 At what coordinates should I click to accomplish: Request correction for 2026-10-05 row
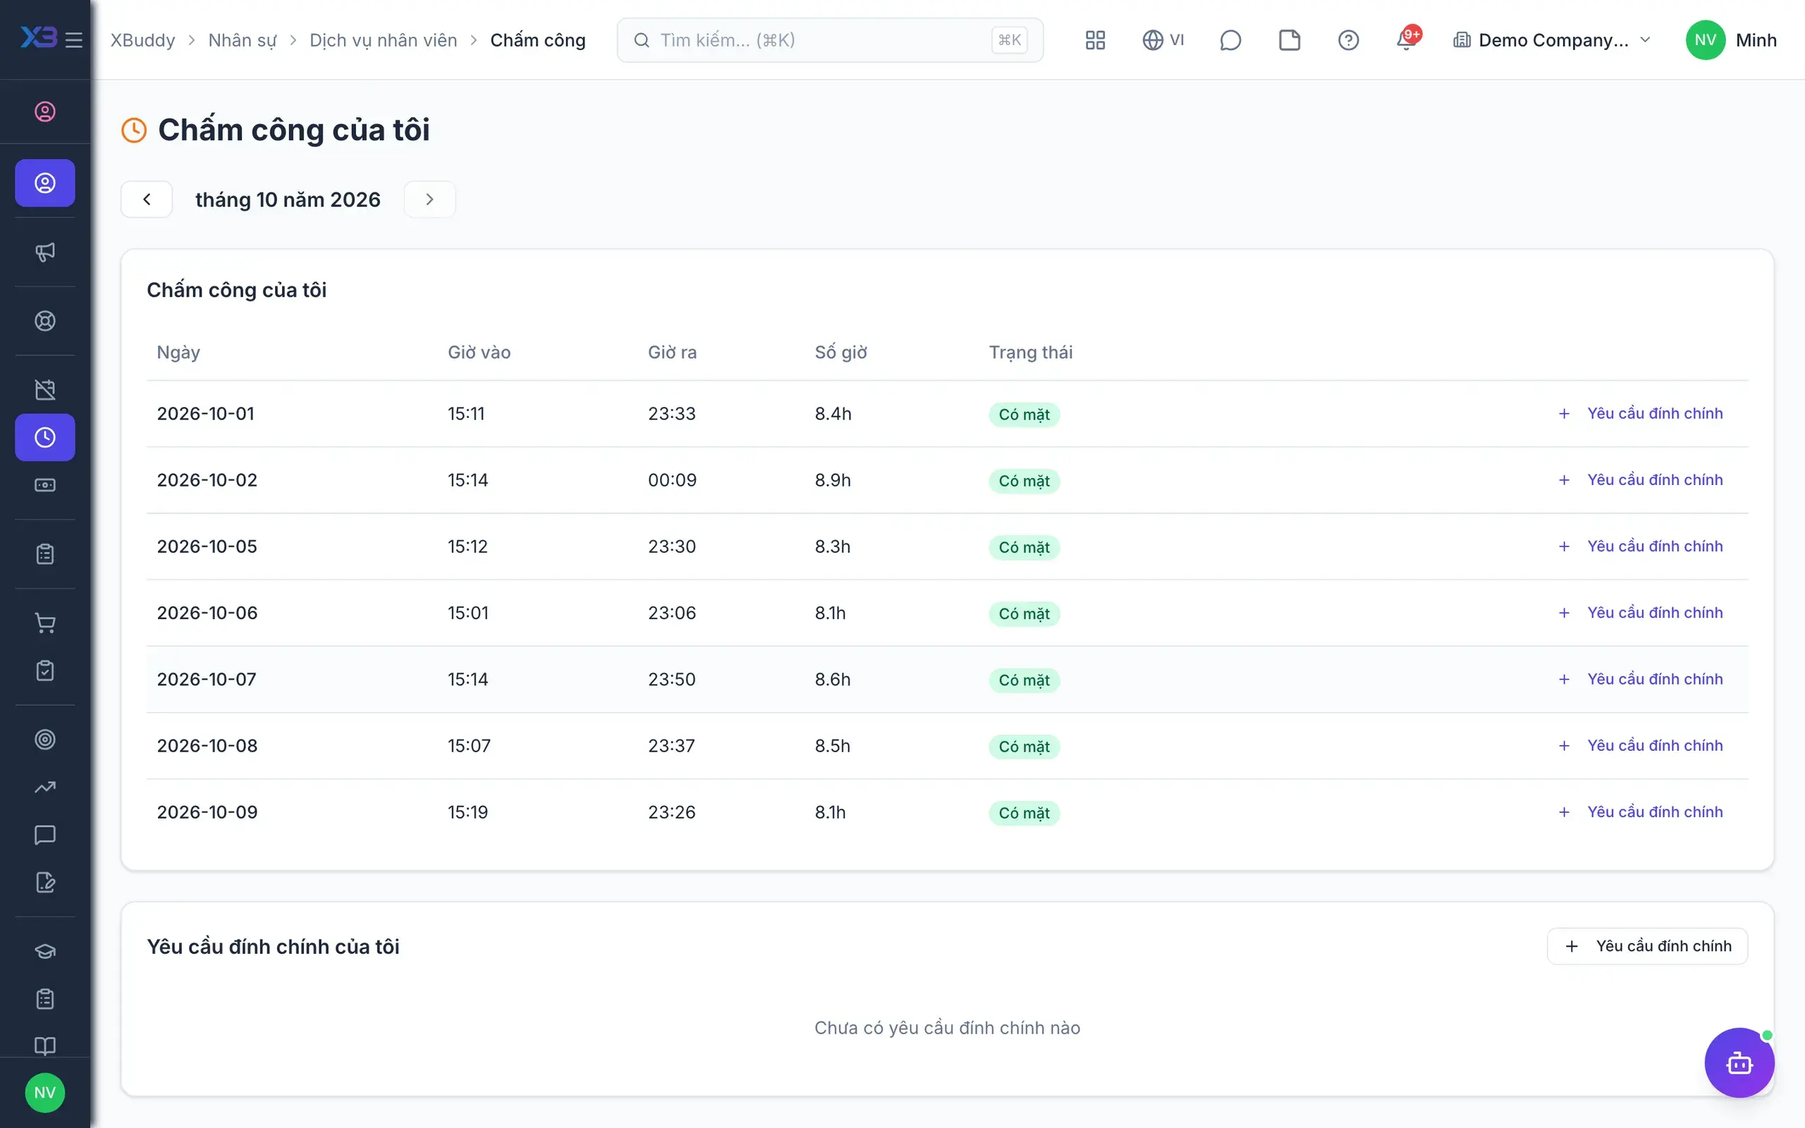[x=1641, y=546]
